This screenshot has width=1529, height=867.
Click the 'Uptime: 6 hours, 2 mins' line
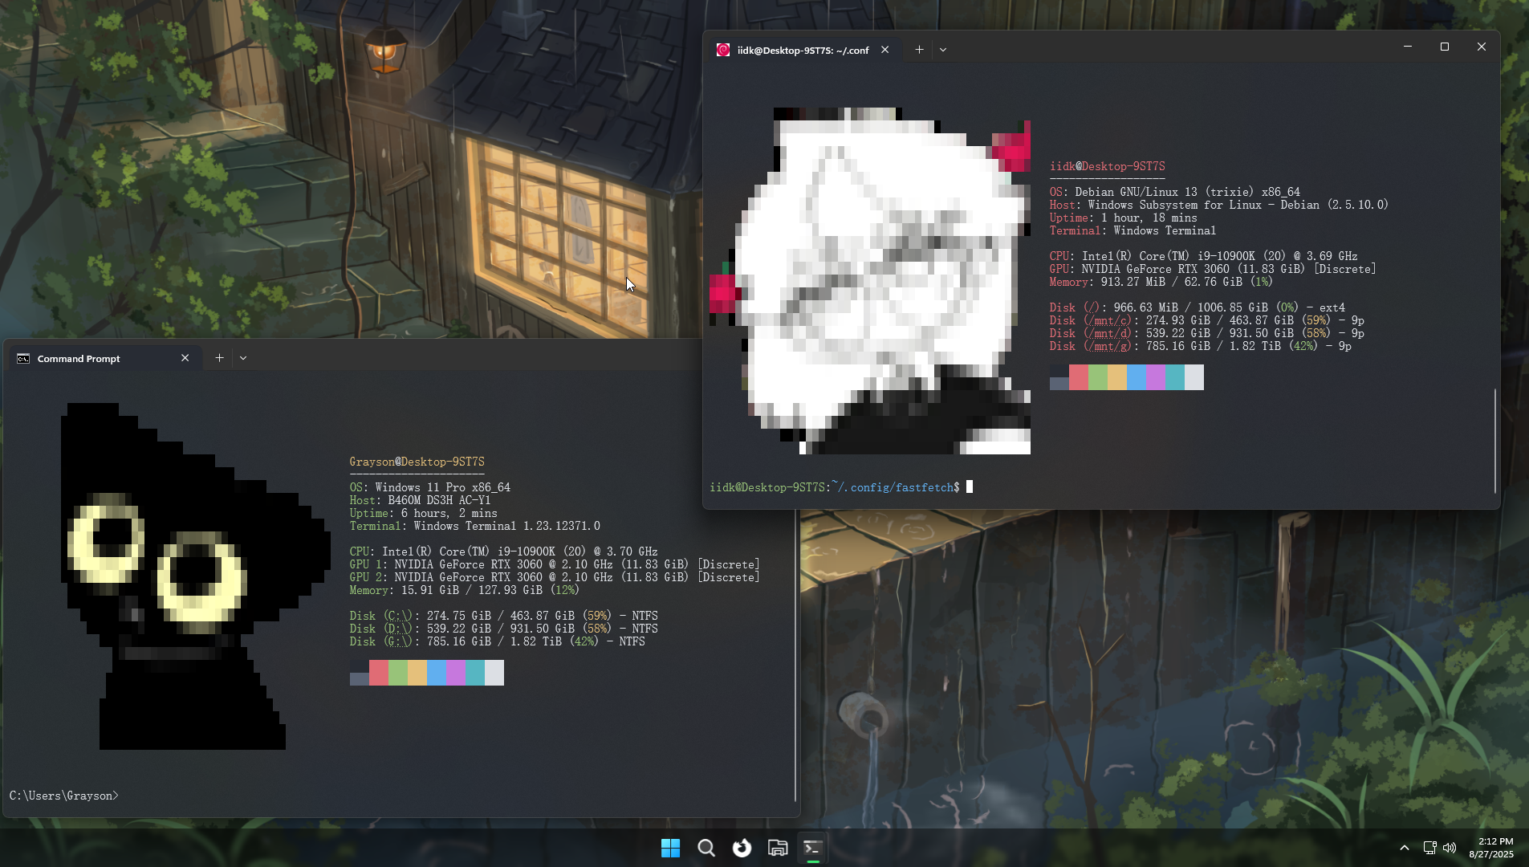click(423, 513)
